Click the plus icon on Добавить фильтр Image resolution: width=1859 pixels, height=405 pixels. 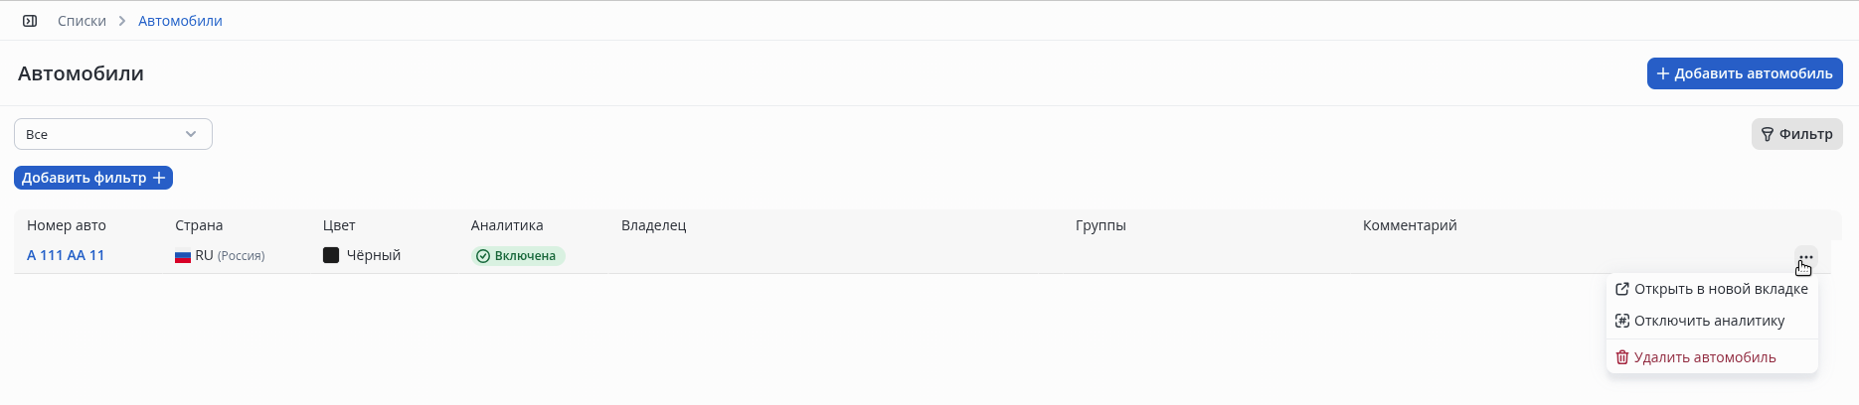(159, 178)
